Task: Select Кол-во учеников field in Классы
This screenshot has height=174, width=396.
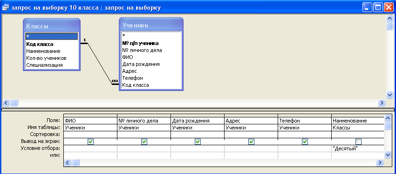Action: (x=52, y=58)
